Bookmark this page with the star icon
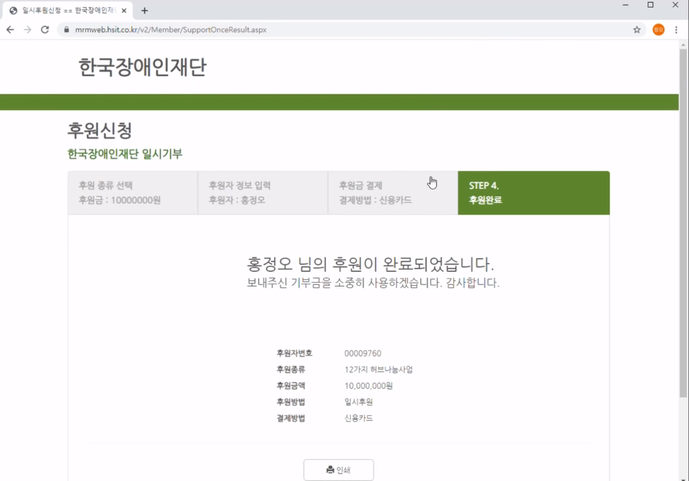 coord(637,30)
